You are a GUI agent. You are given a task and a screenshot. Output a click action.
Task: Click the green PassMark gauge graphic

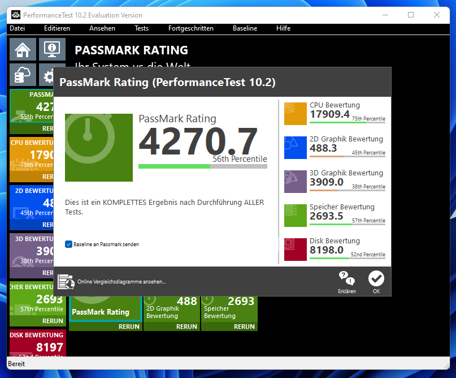pos(99,147)
